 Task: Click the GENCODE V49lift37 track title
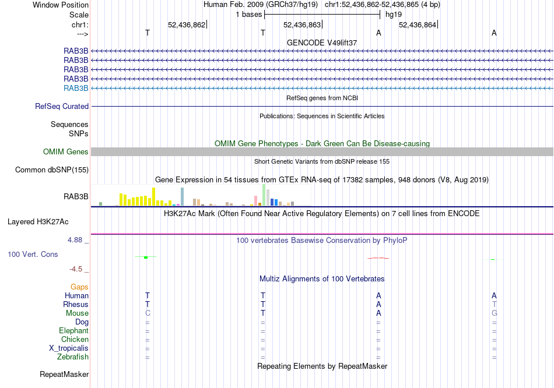coord(322,43)
